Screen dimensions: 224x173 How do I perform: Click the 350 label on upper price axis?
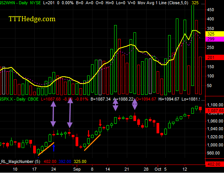tap(211, 29)
